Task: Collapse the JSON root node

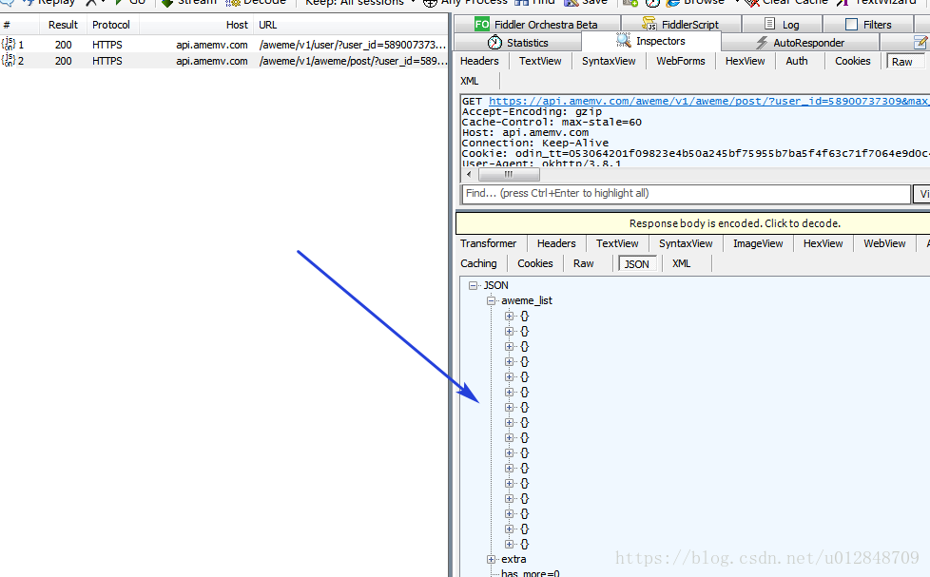Action: [473, 285]
